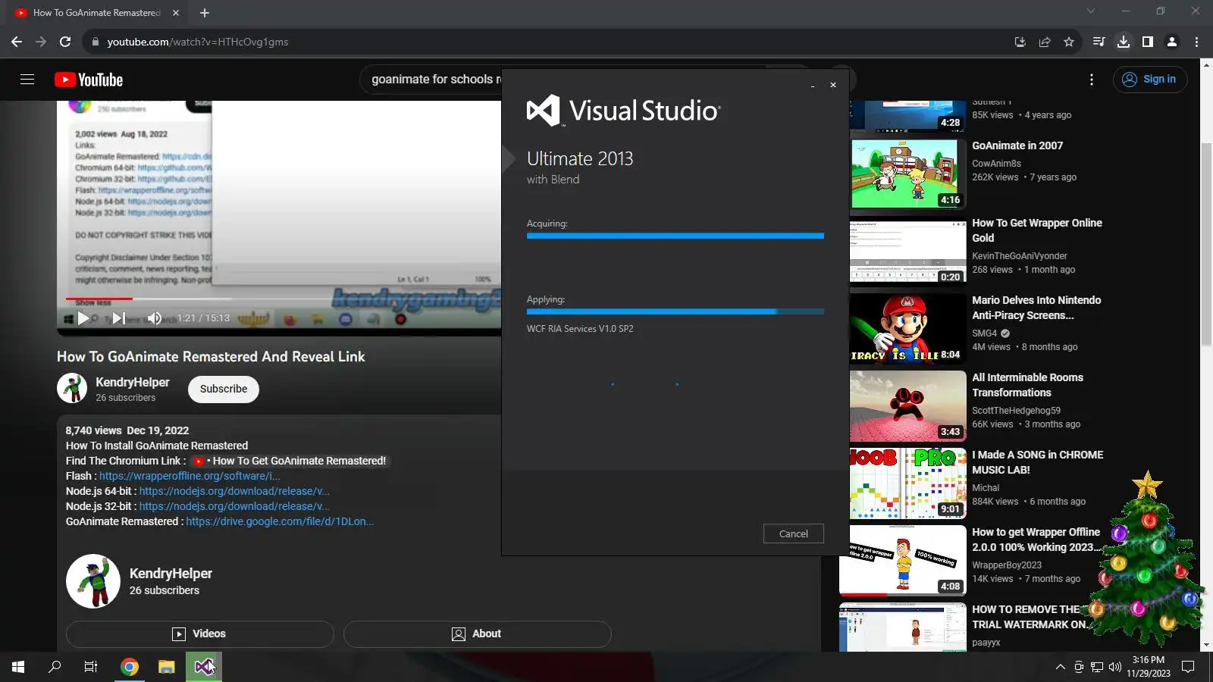The width and height of the screenshot is (1213, 682).
Task: Show hidden system tray icons
Action: 1060,667
